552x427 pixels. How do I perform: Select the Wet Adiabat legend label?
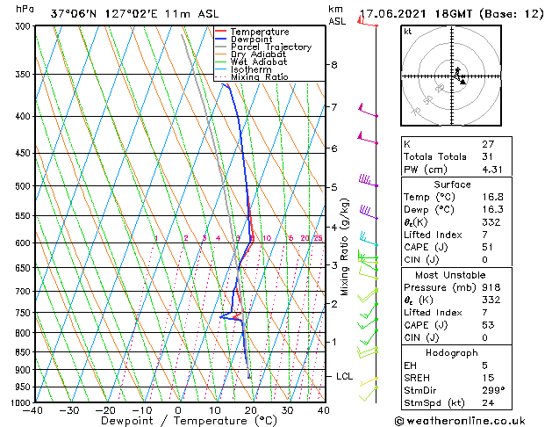[x=259, y=62]
